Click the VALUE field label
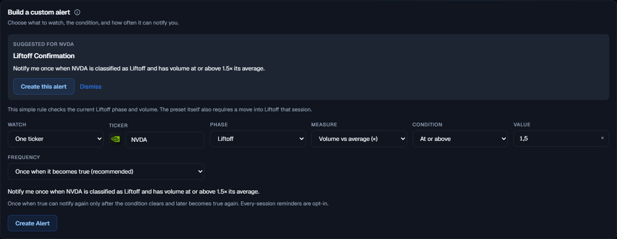Screen dimensions: 617x239 click(522, 124)
